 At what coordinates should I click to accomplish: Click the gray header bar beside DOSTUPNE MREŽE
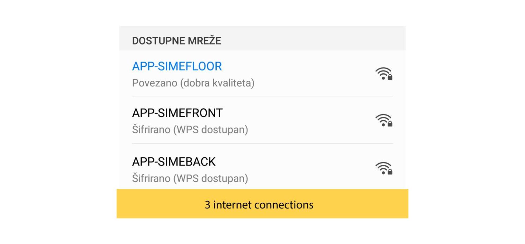point(313,38)
